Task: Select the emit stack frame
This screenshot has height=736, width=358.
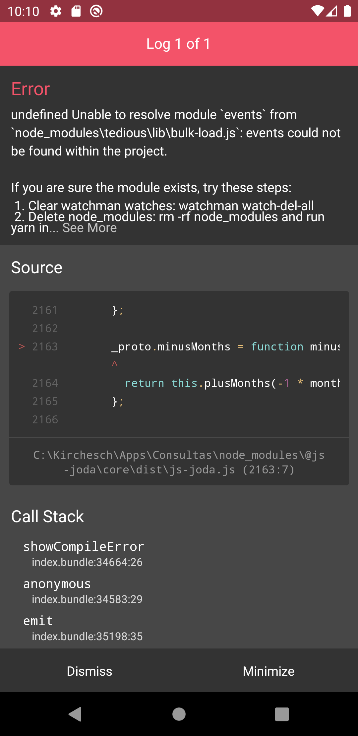Action: pos(38,621)
